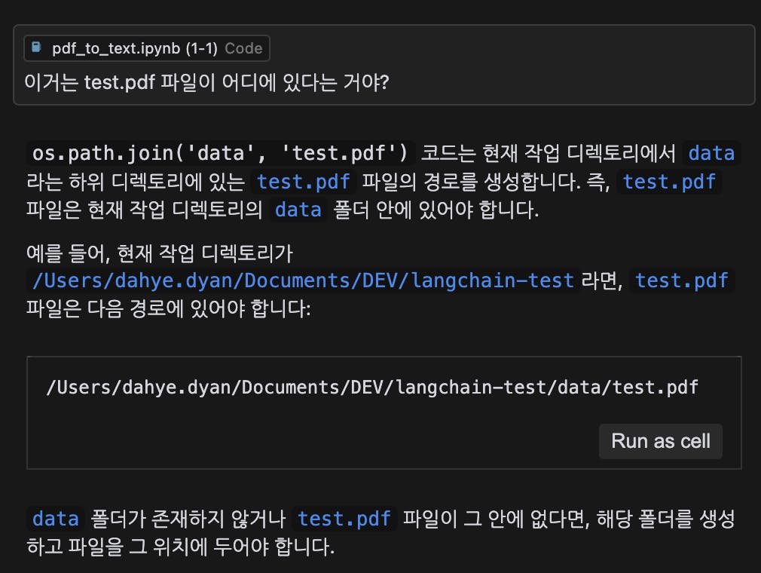
Task: Click the notebook file icon beside pdf_to_text.ipynb
Action: pyautogui.click(x=36, y=48)
